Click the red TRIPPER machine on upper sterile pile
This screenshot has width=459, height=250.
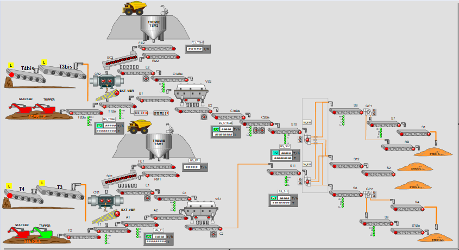point(45,108)
